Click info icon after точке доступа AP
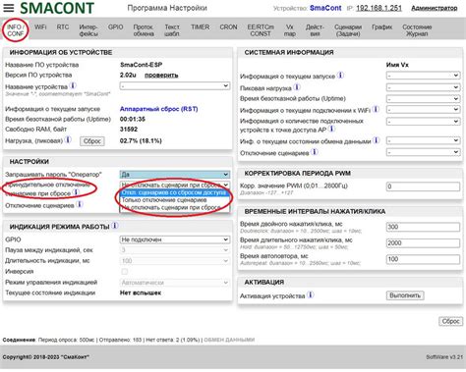This screenshot has height=372, width=466. click(331, 129)
